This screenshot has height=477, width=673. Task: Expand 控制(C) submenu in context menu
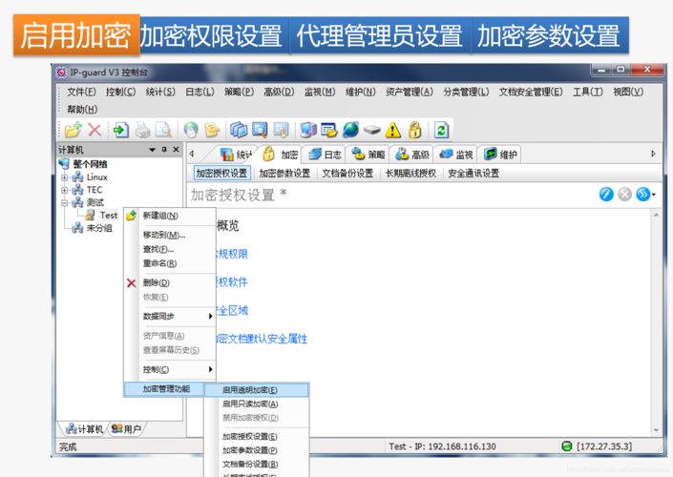[210, 369]
